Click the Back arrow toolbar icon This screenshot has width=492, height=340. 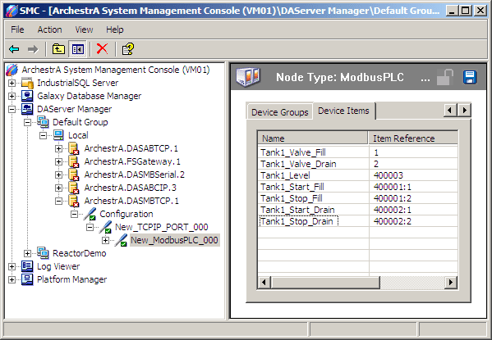(15, 49)
